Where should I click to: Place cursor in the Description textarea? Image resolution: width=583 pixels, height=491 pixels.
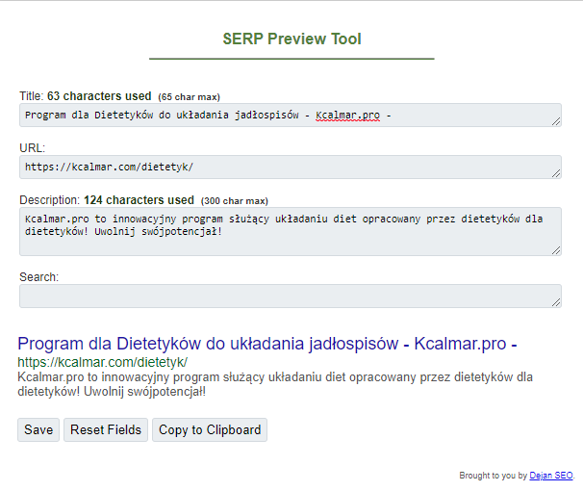click(289, 231)
